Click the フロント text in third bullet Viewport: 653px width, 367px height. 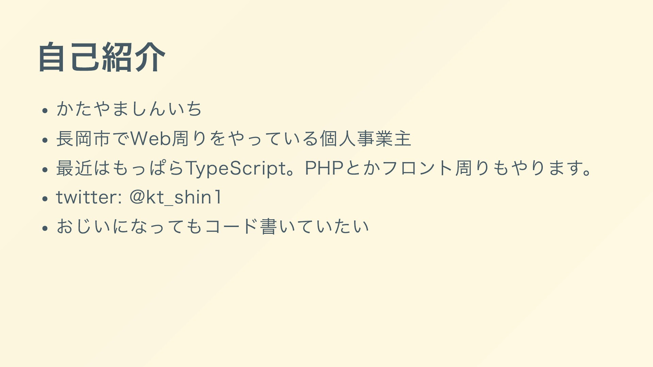coord(418,168)
